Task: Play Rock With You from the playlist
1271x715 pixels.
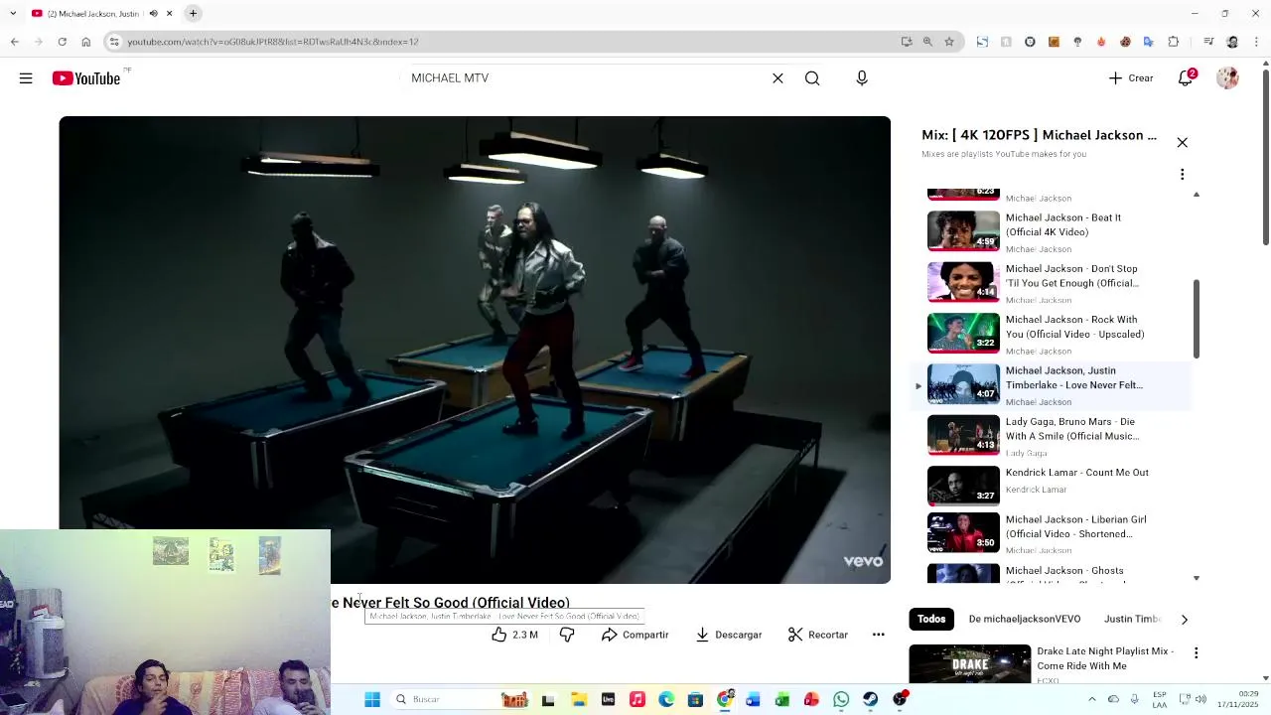Action: pyautogui.click(x=1074, y=327)
